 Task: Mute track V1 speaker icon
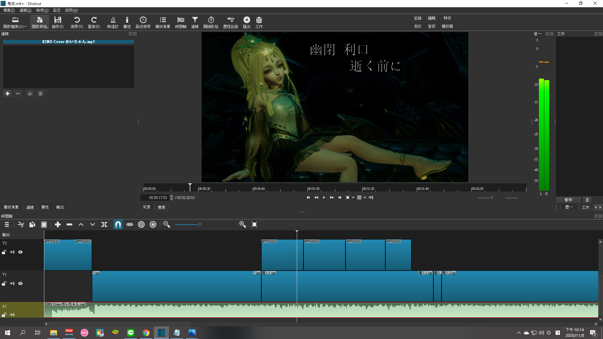click(12, 283)
